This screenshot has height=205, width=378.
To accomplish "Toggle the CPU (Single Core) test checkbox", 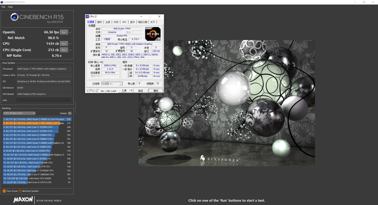I will coord(71,50).
